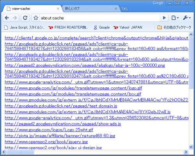Image resolution: width=195 pixels, height=156 pixels.
Task: Open openspc2.org book/jquery.jpg link
Action: [x=46, y=142]
